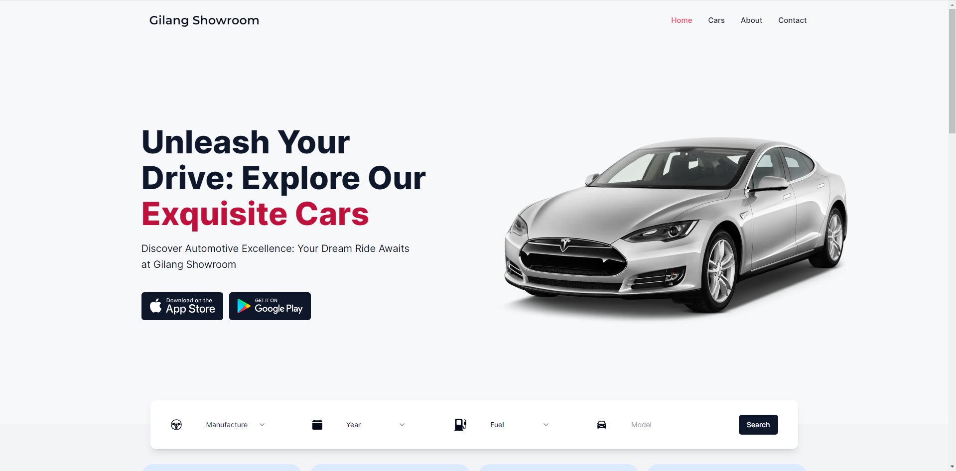This screenshot has height=471, width=956.
Task: Click the Get it on Google Play button
Action: tap(270, 306)
